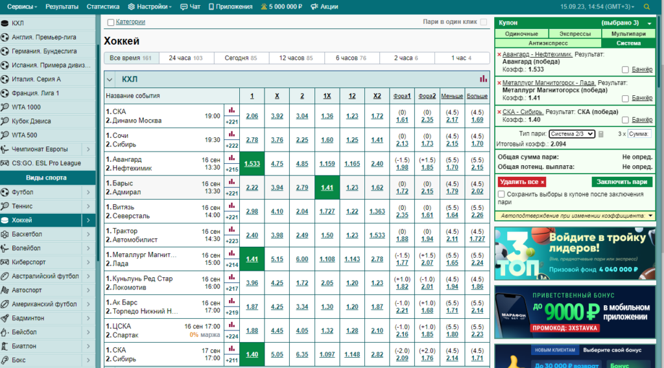Open search magnifier icon in top bar
The height and width of the screenshot is (368, 664).
pos(646,6)
